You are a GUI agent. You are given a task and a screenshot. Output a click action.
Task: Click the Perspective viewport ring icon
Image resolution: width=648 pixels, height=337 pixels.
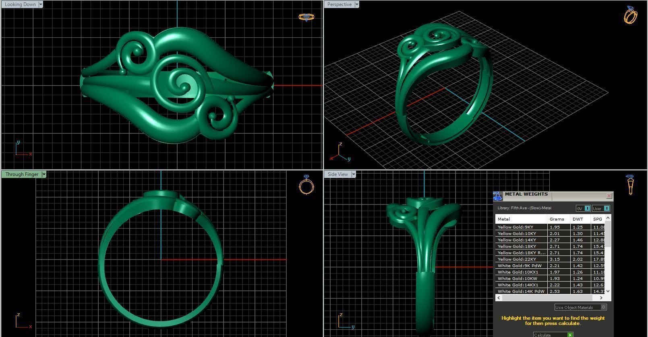631,15
